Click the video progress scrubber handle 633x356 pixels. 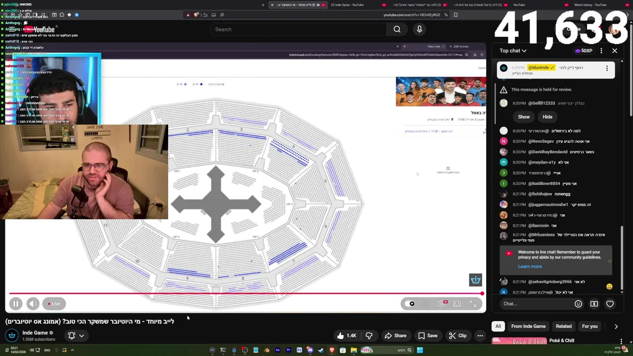point(482,294)
